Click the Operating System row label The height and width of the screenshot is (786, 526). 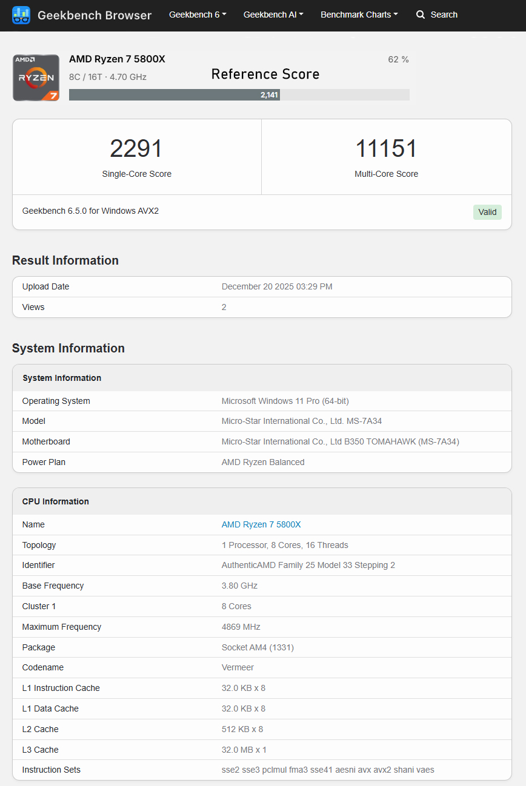pos(56,401)
